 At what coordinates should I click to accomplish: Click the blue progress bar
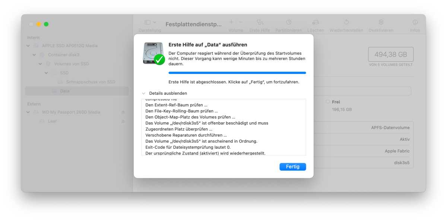coord(237,73)
